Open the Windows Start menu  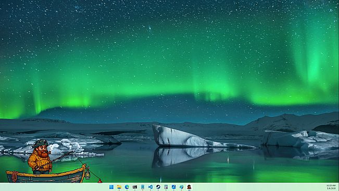[111, 187]
